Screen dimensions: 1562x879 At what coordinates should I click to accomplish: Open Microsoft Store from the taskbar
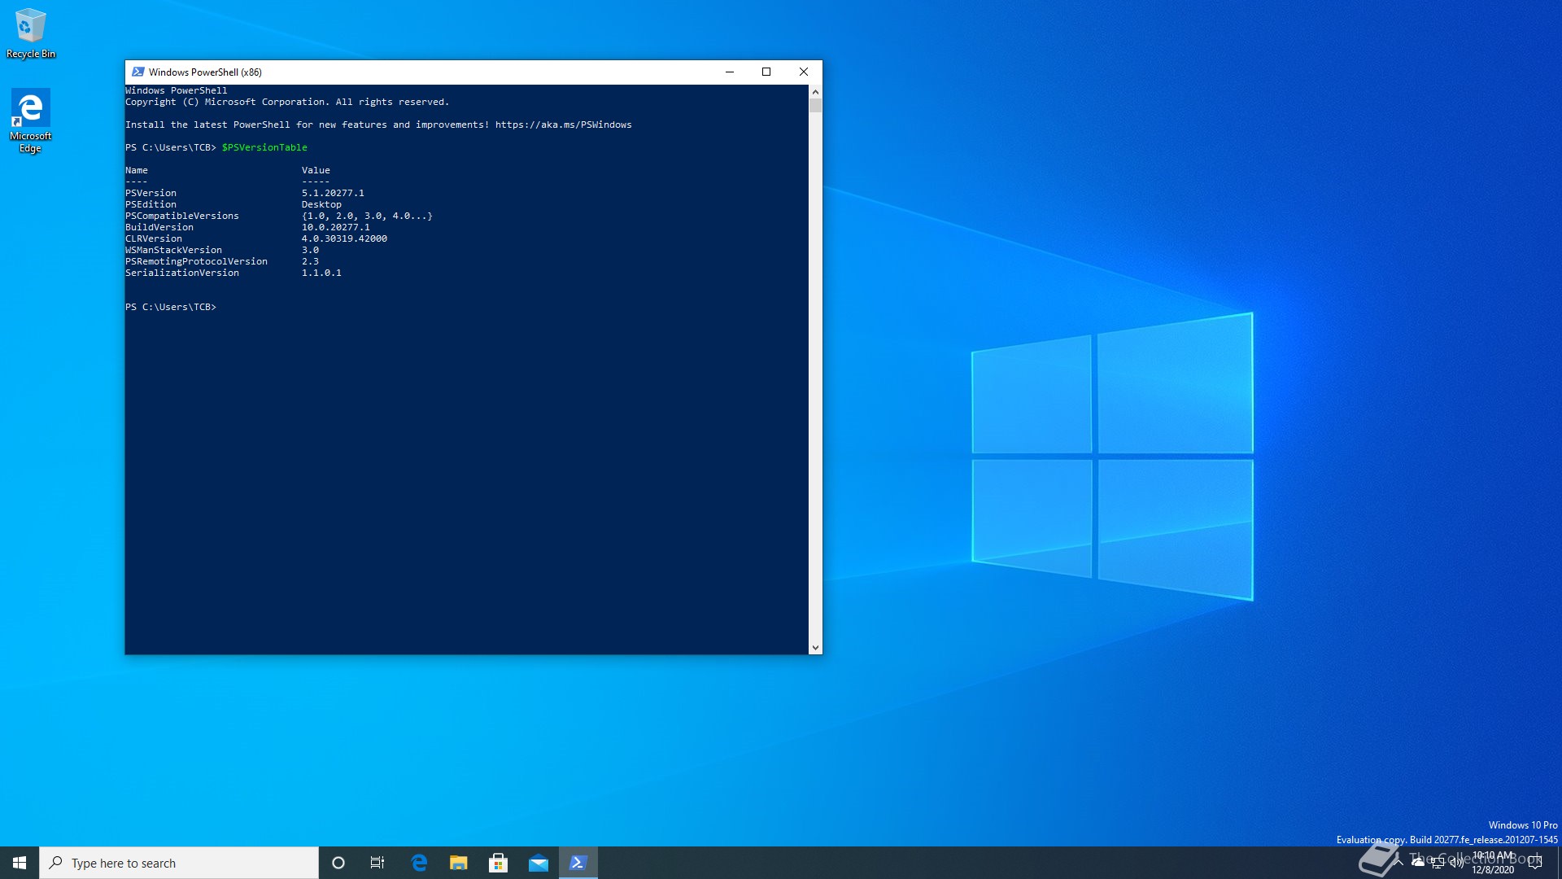tap(499, 863)
